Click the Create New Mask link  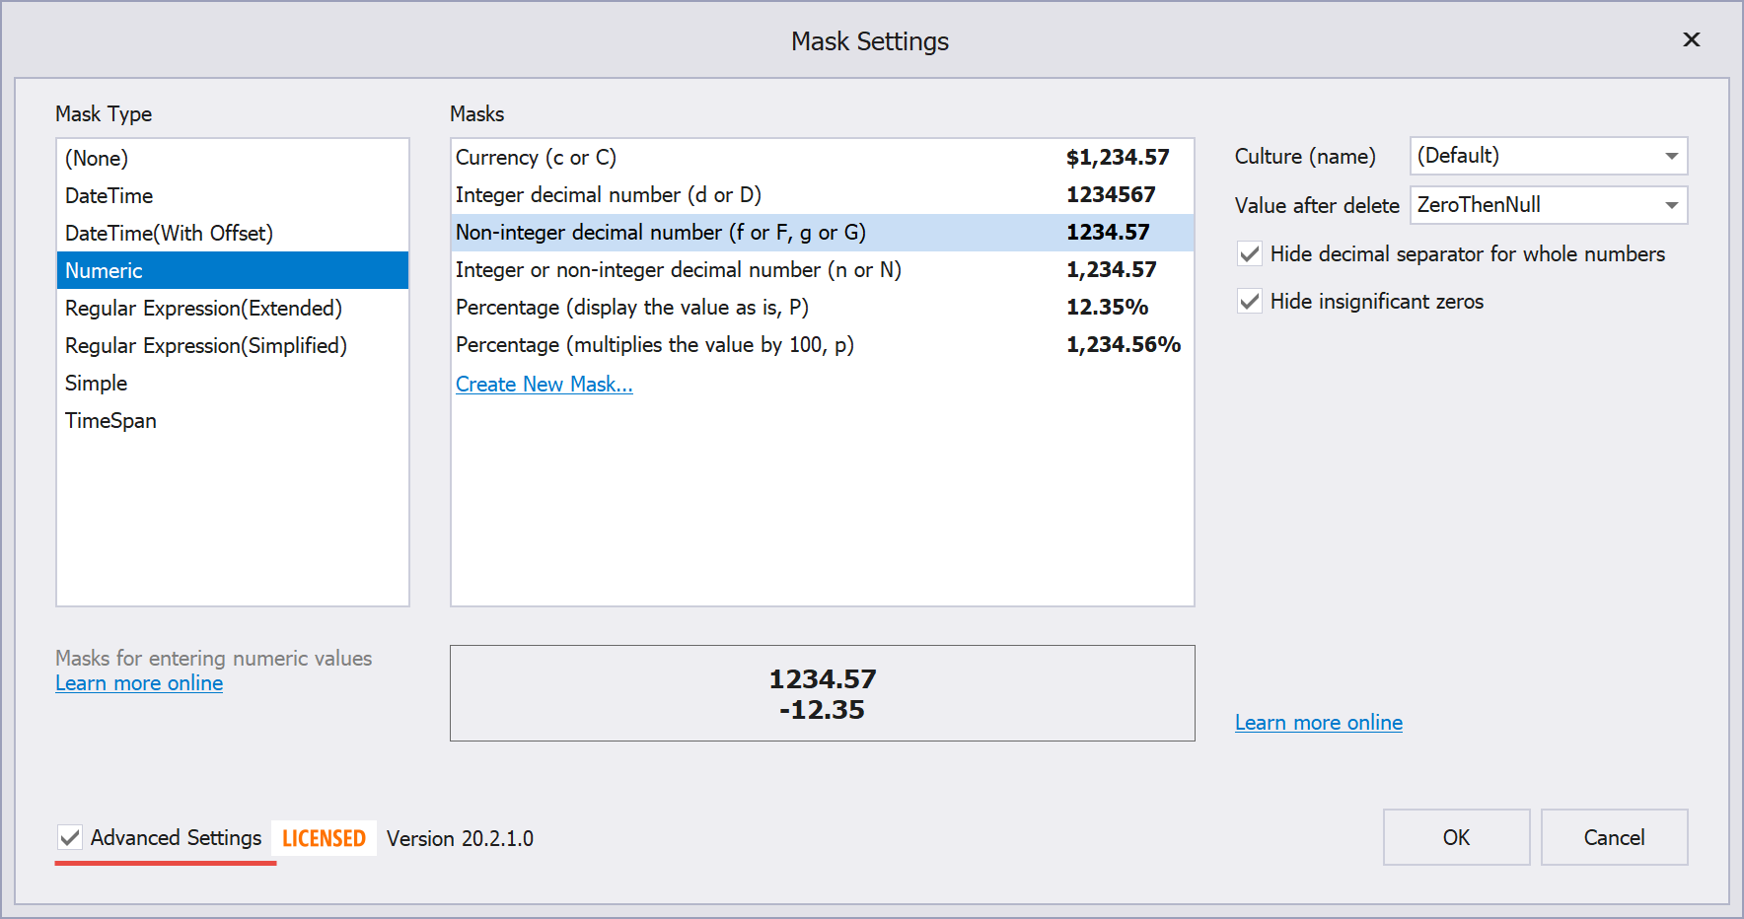click(544, 385)
